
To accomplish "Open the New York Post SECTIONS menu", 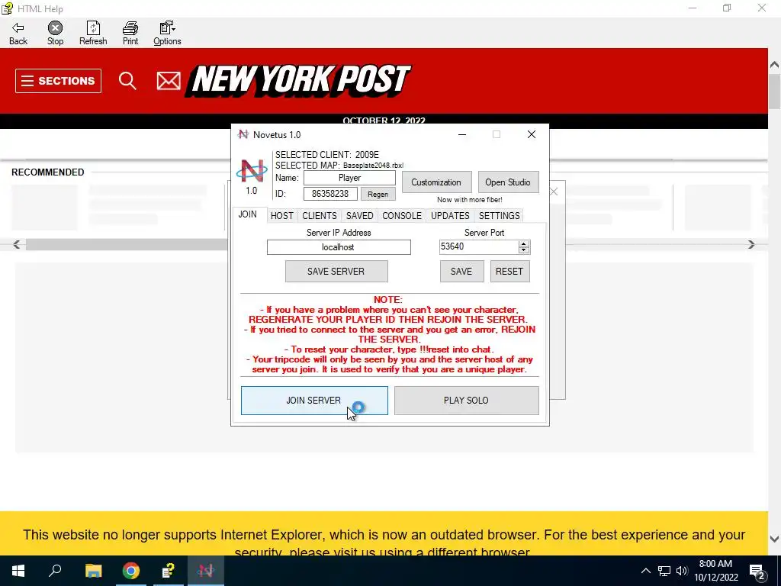I will coord(58,81).
